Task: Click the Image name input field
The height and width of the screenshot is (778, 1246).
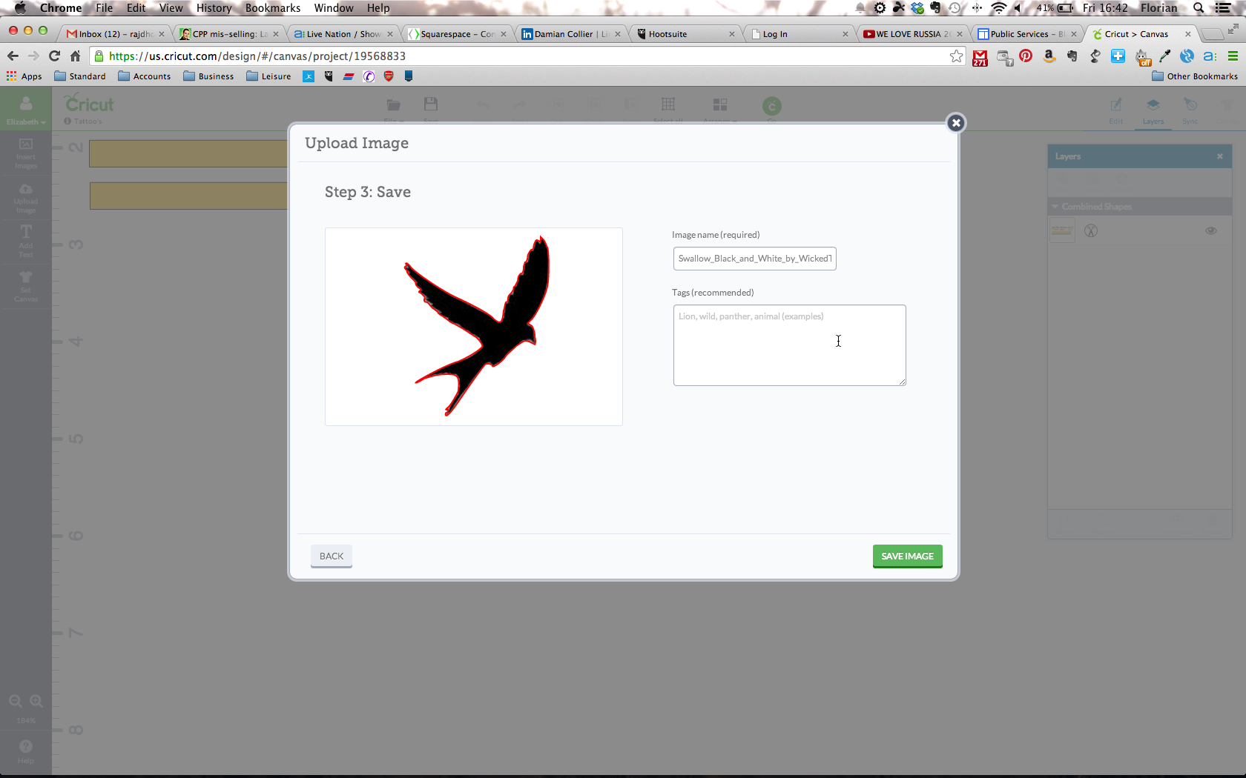Action: pyautogui.click(x=754, y=259)
